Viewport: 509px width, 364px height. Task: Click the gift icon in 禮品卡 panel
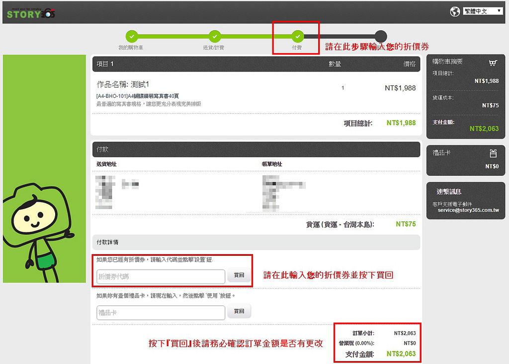coord(493,153)
